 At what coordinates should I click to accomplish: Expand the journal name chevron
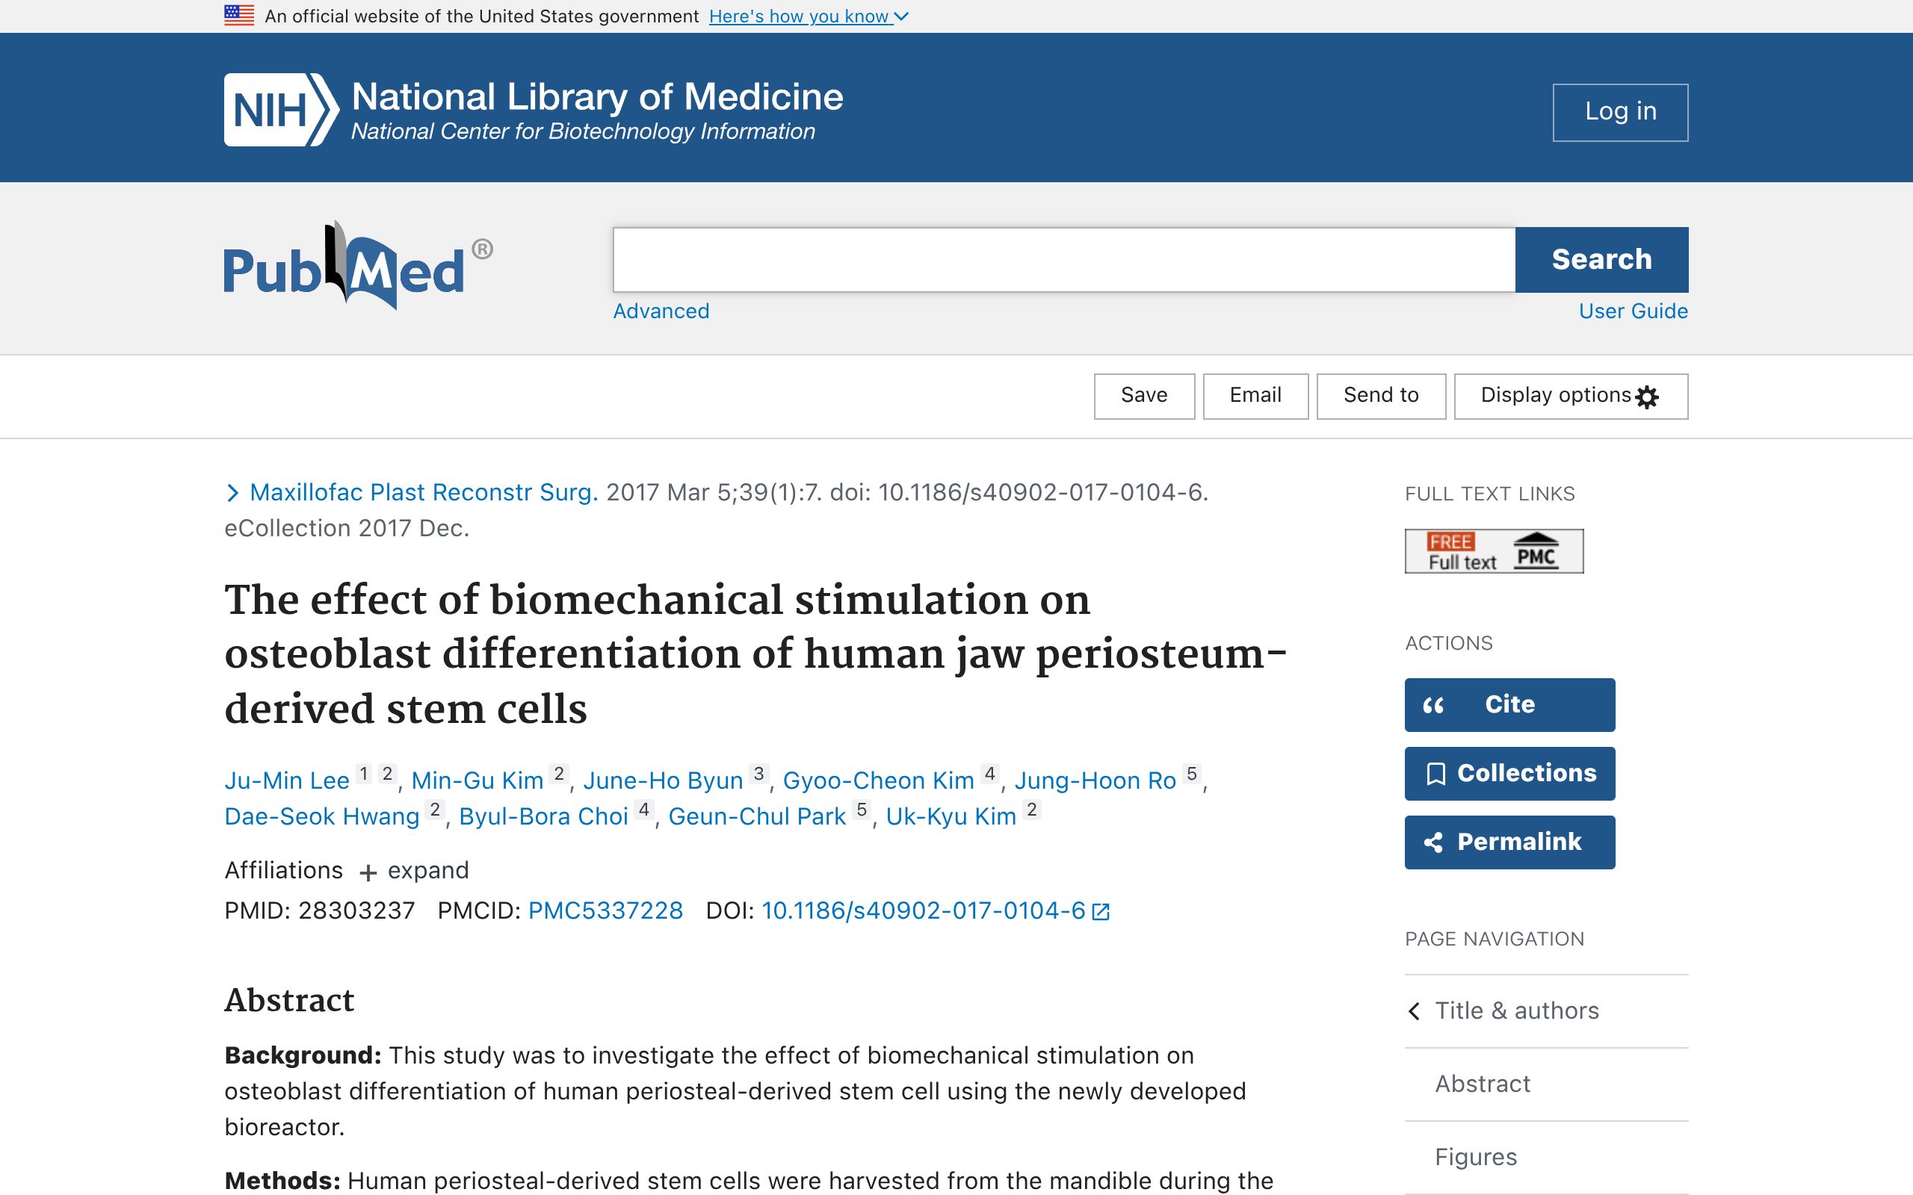point(232,493)
